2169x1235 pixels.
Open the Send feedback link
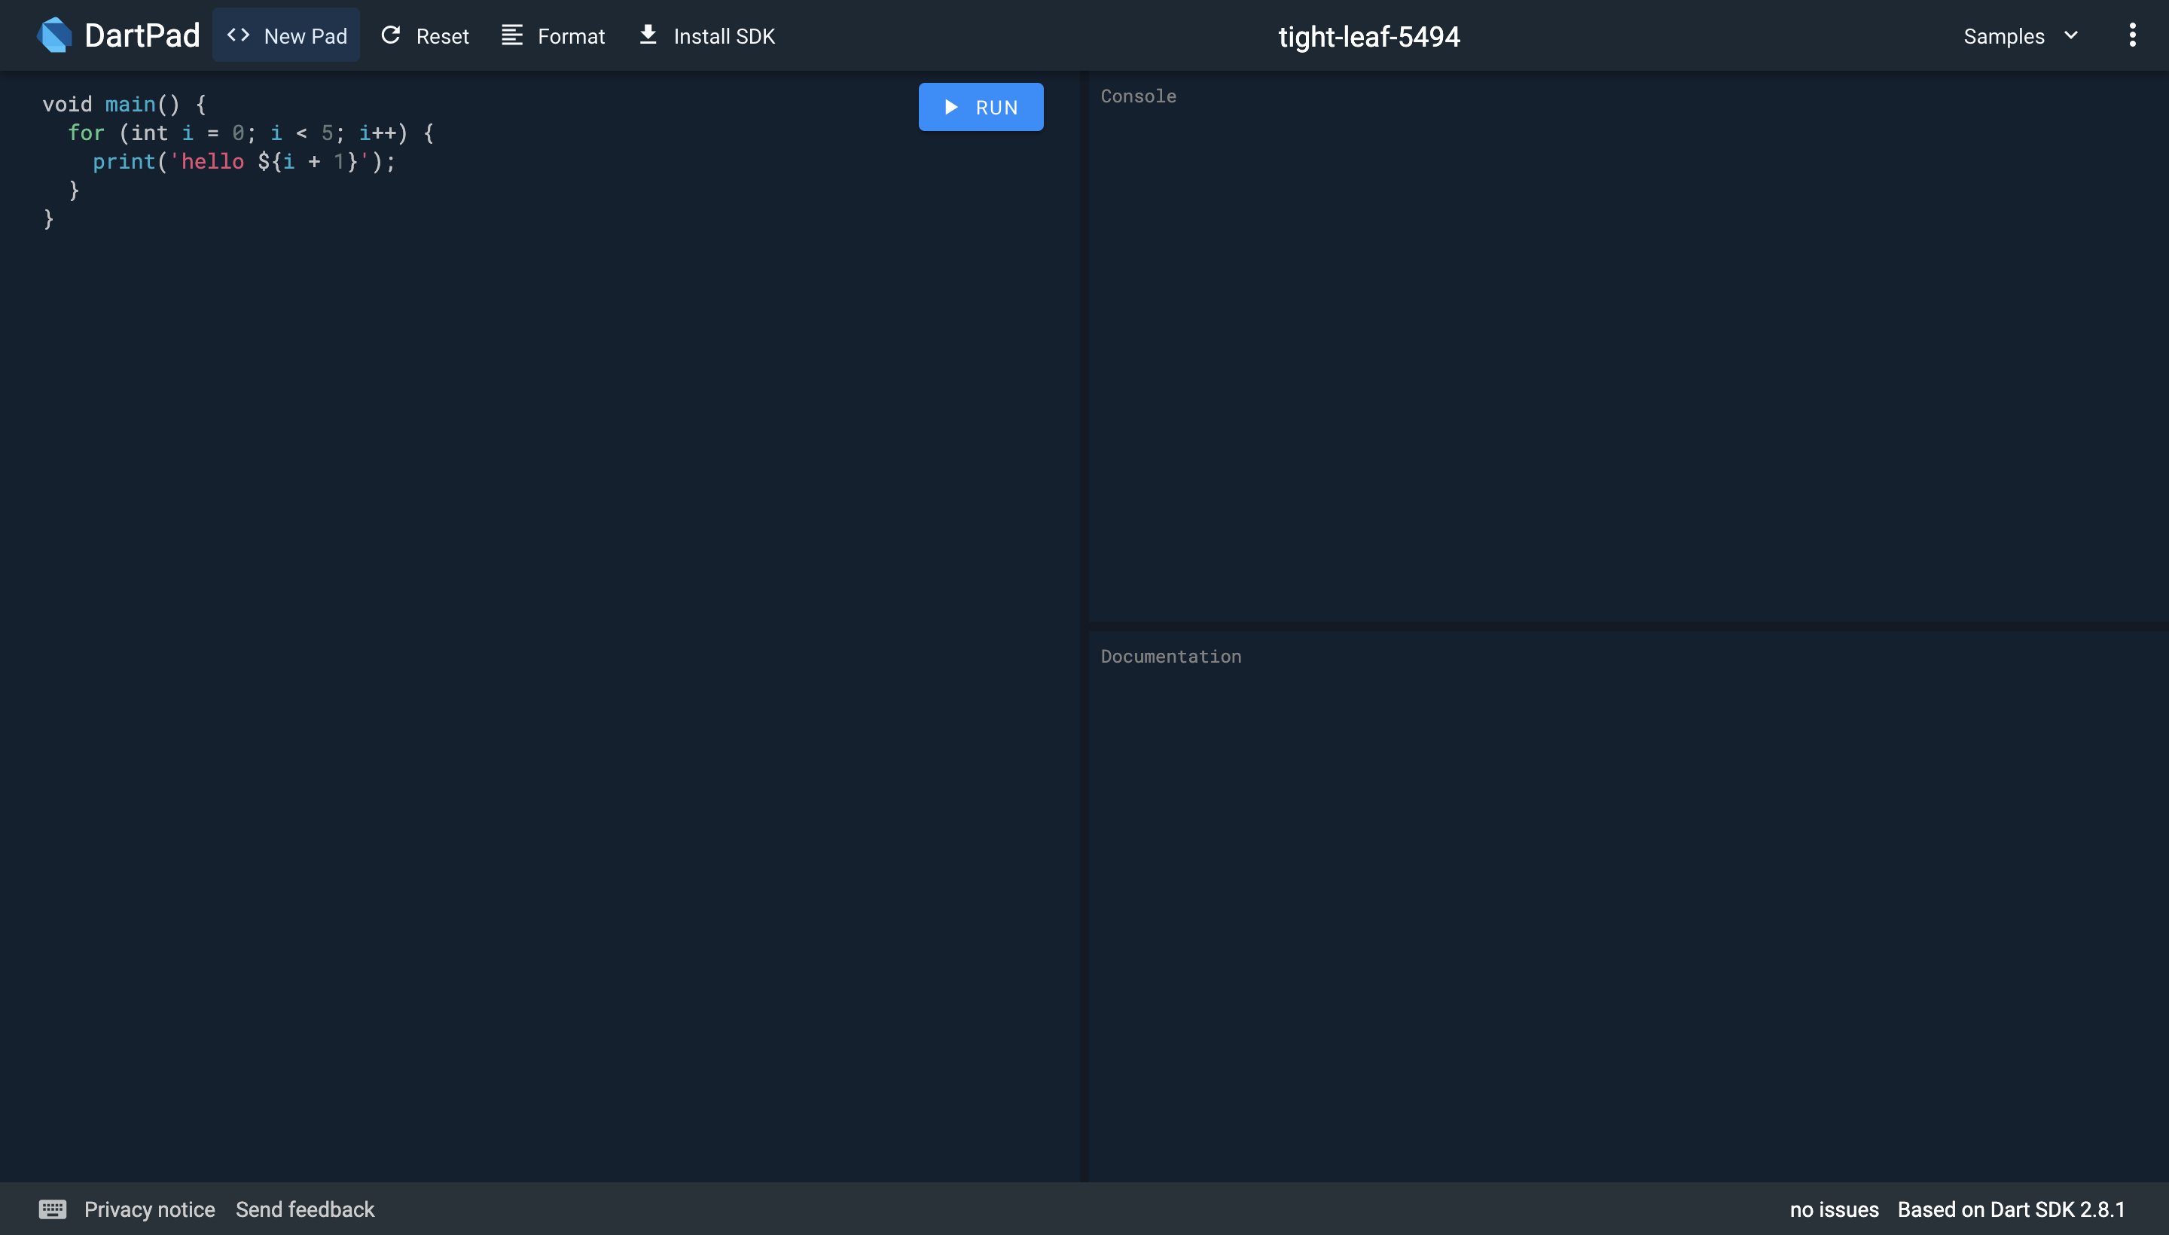(304, 1209)
